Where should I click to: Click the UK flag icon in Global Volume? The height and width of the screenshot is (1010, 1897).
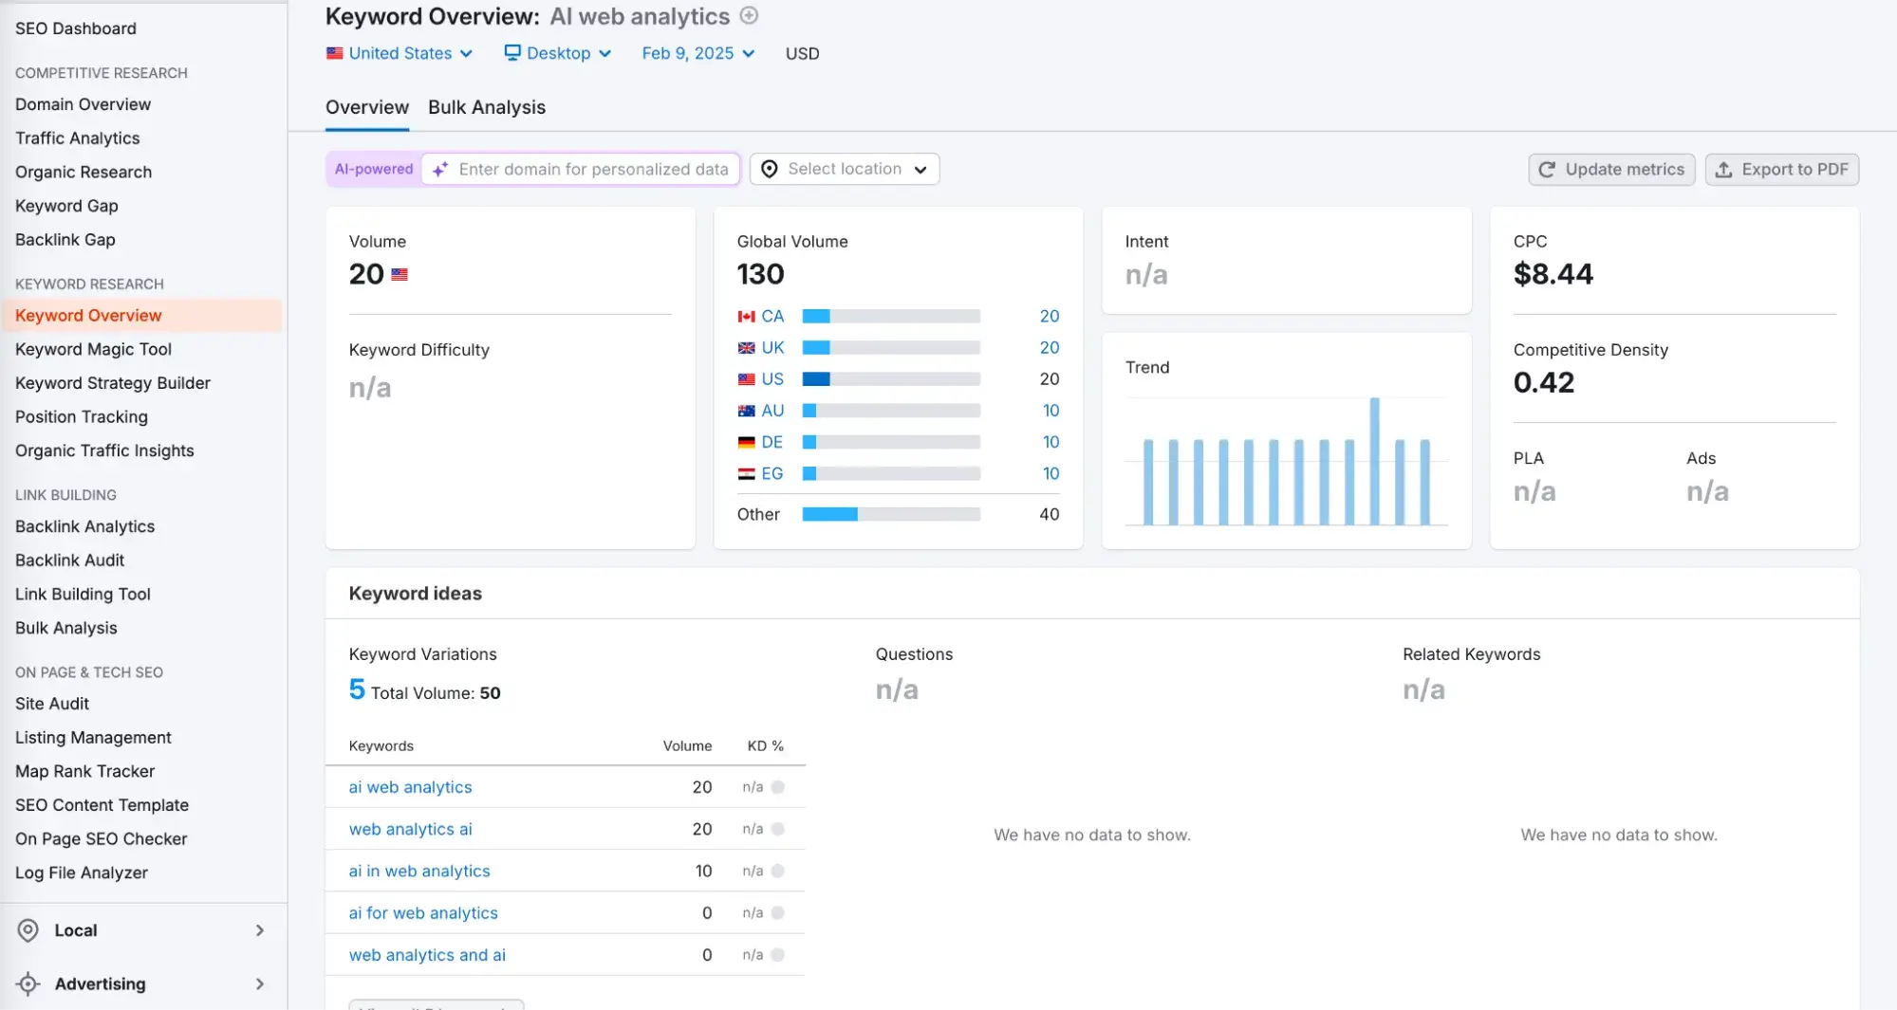click(x=746, y=348)
